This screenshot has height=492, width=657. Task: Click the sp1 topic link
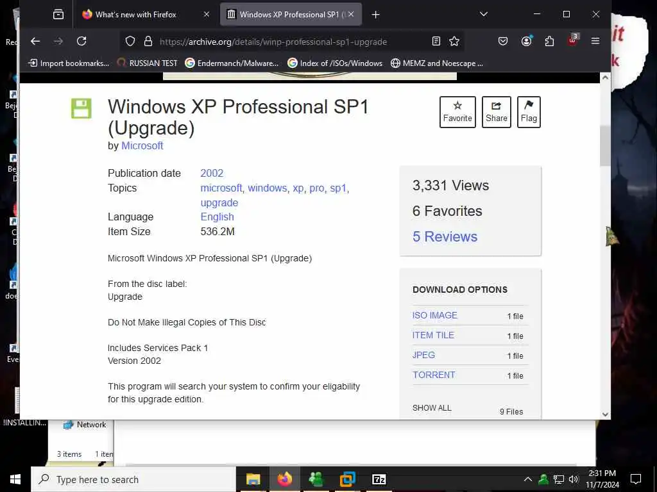[338, 188]
